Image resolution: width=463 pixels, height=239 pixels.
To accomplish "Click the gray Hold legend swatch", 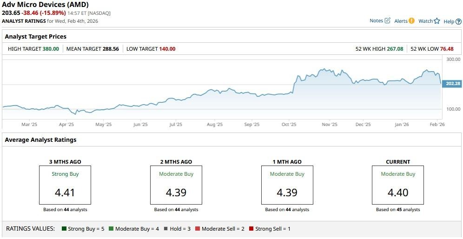I will pyautogui.click(x=165, y=229).
